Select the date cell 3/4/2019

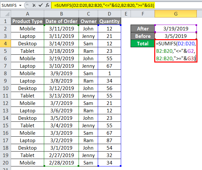(61, 125)
